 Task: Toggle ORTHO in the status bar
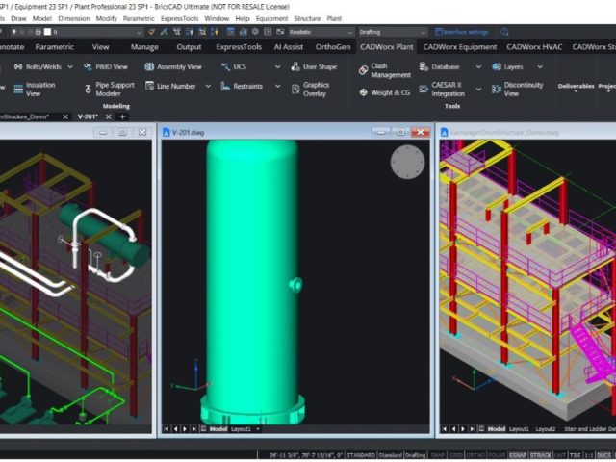pos(475,455)
